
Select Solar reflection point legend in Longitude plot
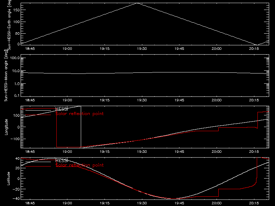pyautogui.click(x=79, y=114)
